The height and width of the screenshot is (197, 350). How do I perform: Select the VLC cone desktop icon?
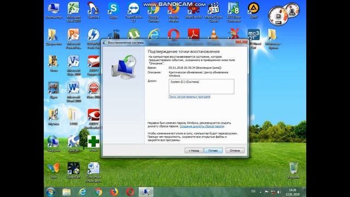click(214, 34)
